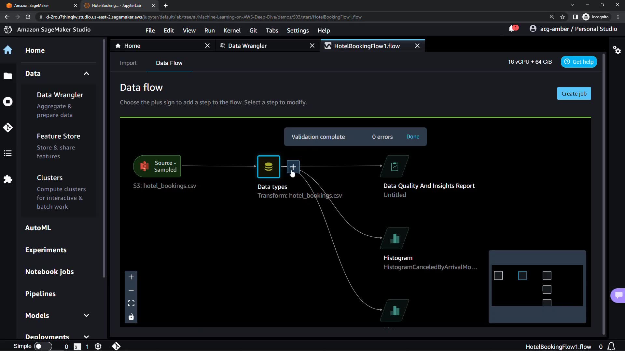Open the Kernel menu
This screenshot has height=351, width=625.
click(x=232, y=30)
